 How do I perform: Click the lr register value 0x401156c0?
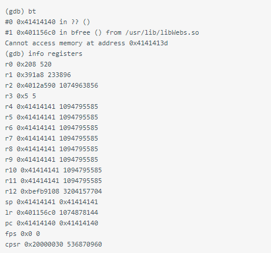[x=36, y=212]
